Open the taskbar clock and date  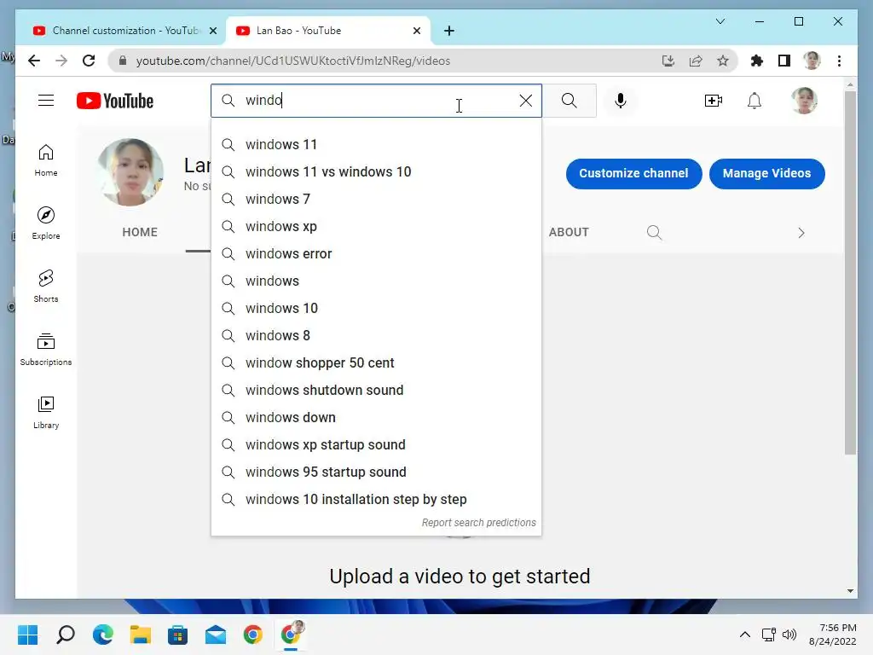(832, 635)
